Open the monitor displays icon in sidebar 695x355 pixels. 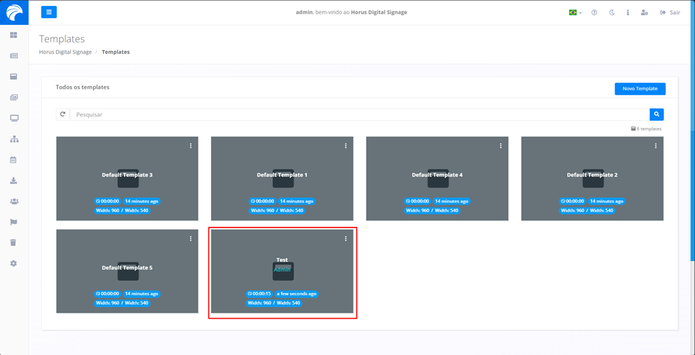tap(13, 118)
